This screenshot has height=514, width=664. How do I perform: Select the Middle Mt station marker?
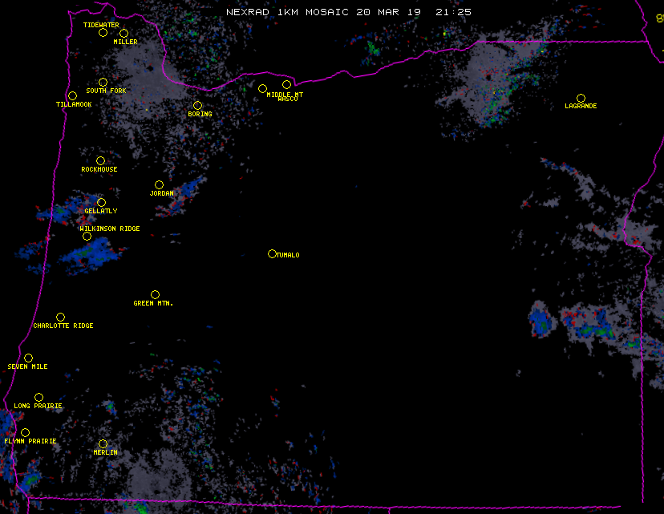(x=262, y=88)
